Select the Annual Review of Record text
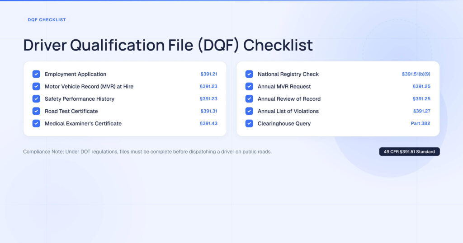The image size is (463, 243). pos(289,99)
